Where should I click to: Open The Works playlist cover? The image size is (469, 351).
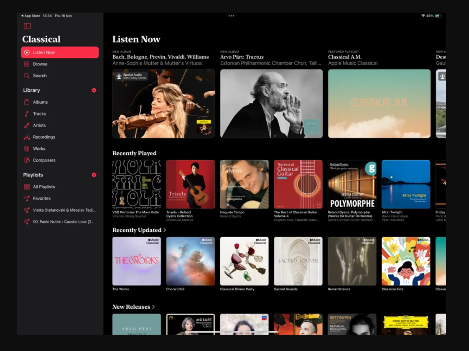point(137,261)
